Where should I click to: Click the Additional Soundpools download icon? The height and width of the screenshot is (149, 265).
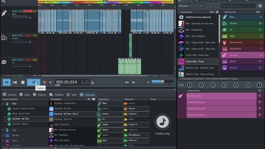pos(181,17)
